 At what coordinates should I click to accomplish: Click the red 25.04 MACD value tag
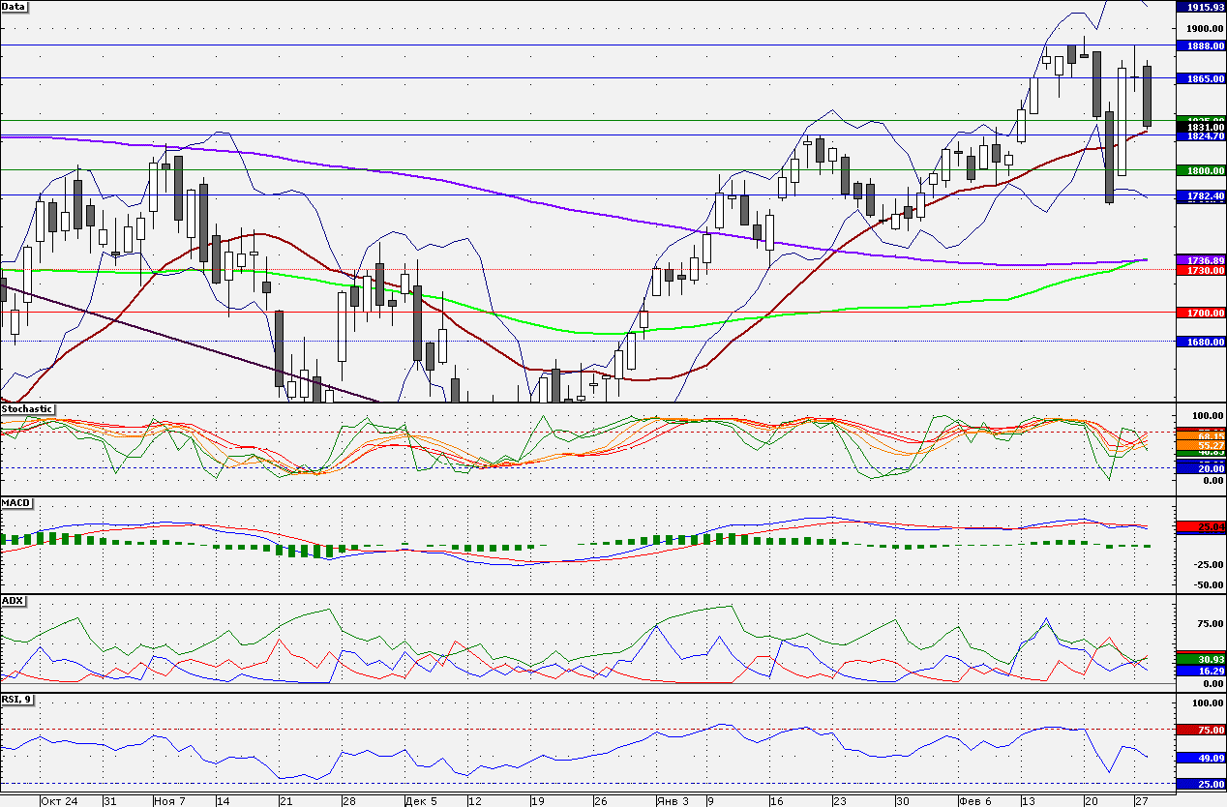[1200, 527]
